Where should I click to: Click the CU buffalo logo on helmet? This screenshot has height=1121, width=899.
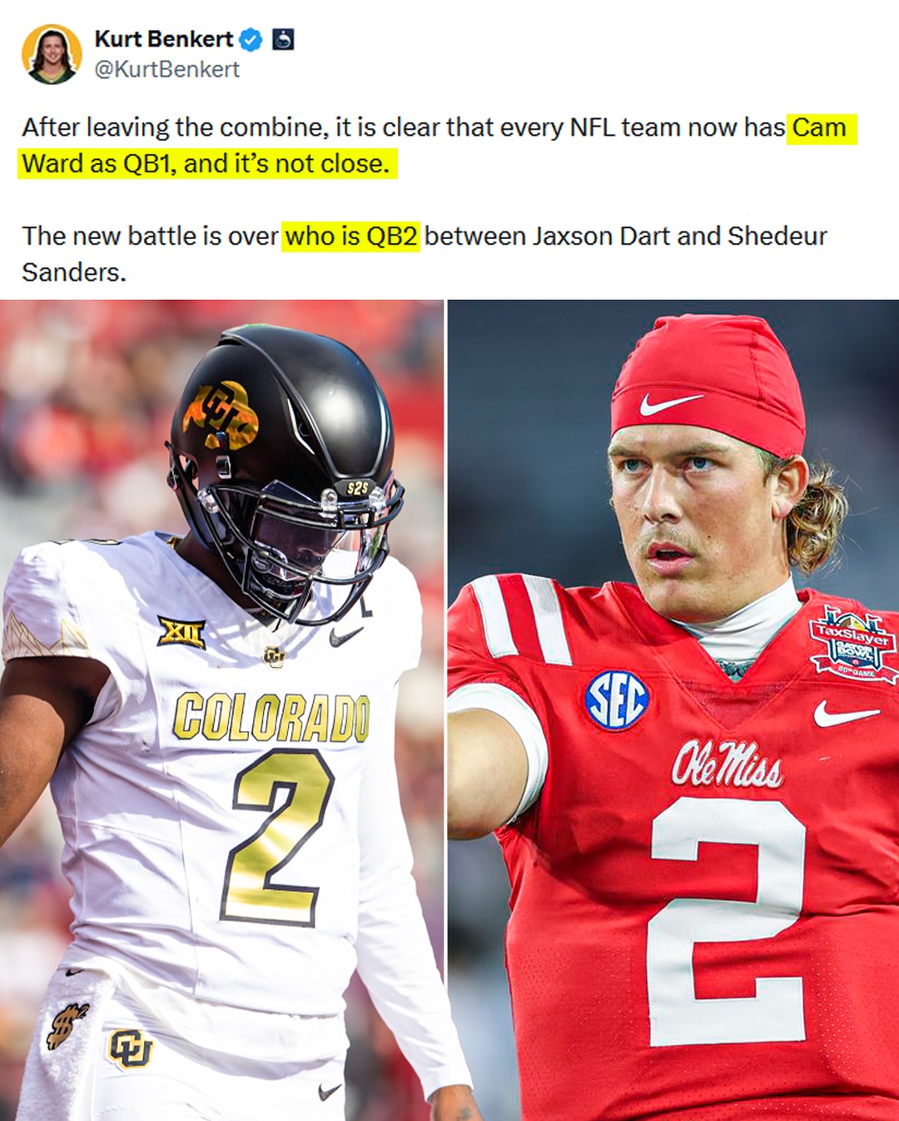pos(221,416)
